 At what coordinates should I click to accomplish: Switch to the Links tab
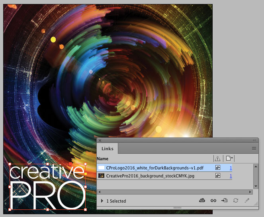click(x=108, y=149)
